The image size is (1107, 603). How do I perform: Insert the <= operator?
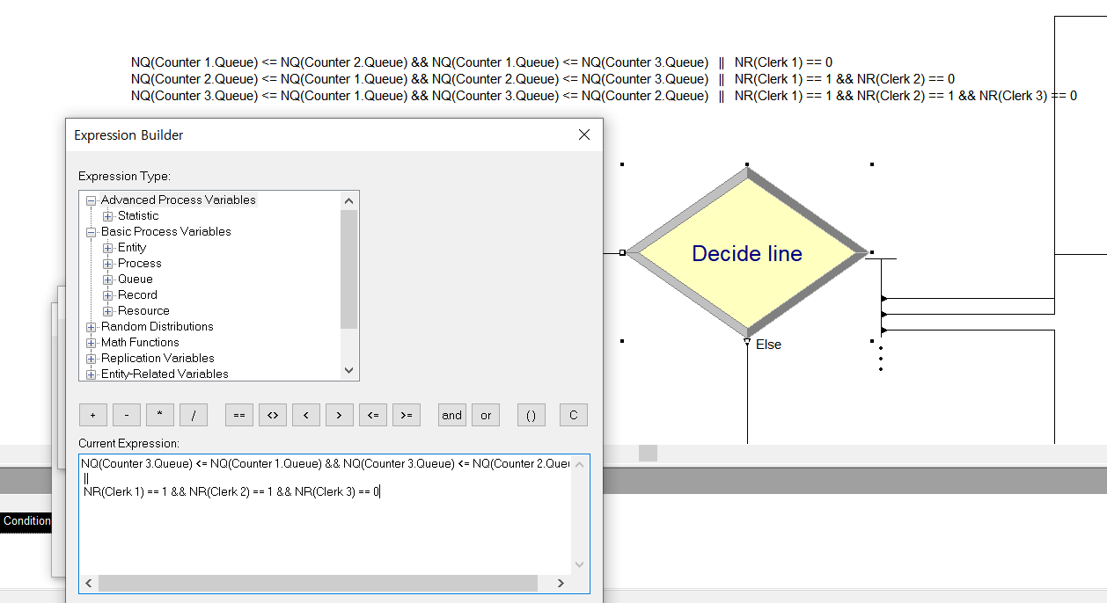pos(372,415)
